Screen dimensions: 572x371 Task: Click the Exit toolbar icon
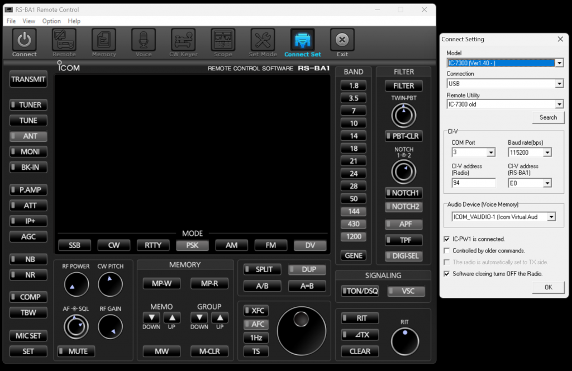coord(342,41)
